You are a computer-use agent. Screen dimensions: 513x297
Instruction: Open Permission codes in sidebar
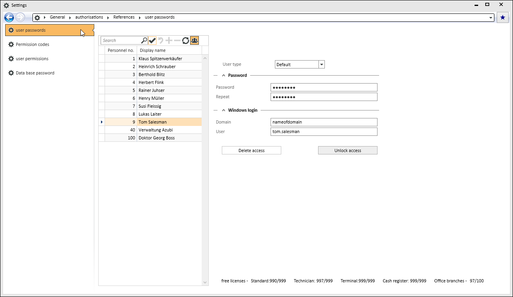pyautogui.click(x=32, y=44)
